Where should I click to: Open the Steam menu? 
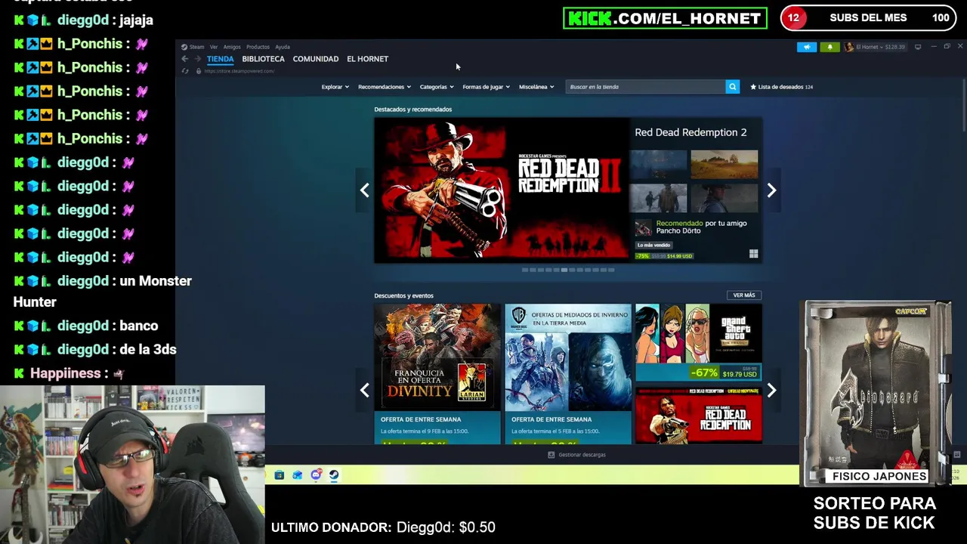point(196,47)
